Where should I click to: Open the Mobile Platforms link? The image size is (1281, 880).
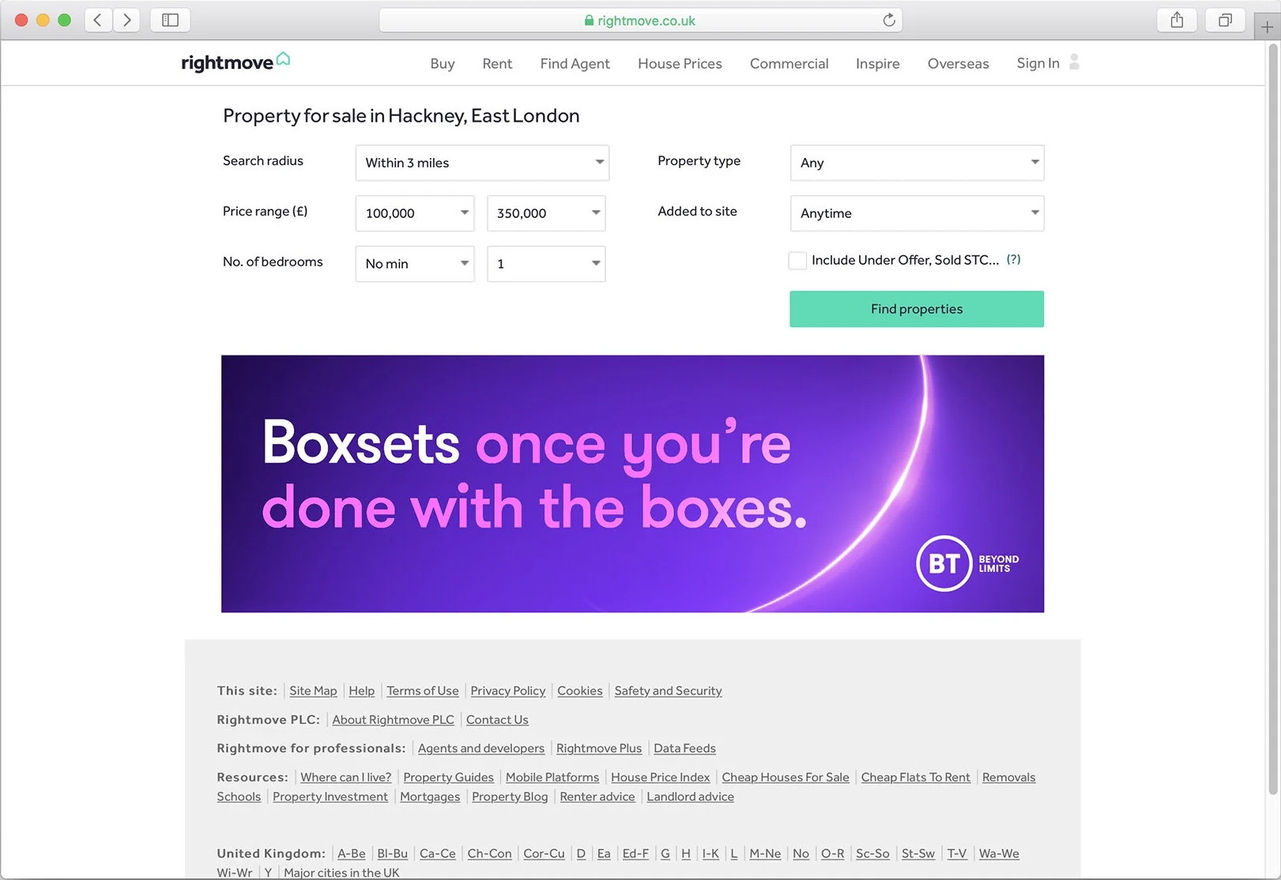coord(552,777)
